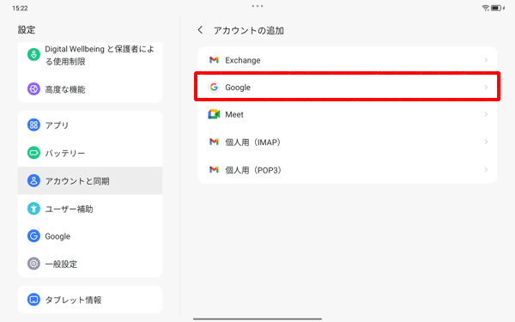
Task: Tap the タブレット情報 tablet icon
Action: [x=33, y=300]
